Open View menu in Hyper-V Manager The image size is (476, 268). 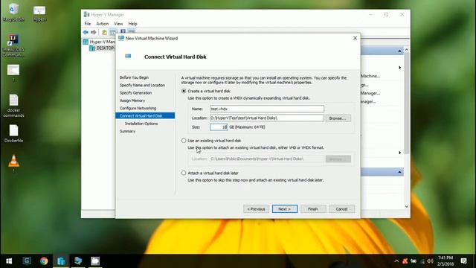(118, 24)
